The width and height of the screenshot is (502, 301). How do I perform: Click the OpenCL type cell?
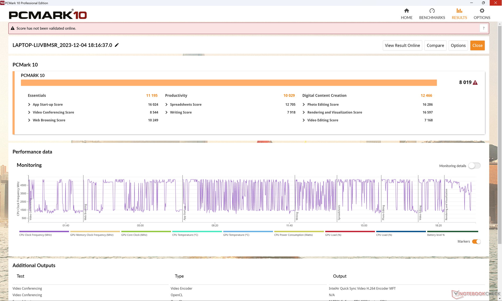pyautogui.click(x=176, y=295)
